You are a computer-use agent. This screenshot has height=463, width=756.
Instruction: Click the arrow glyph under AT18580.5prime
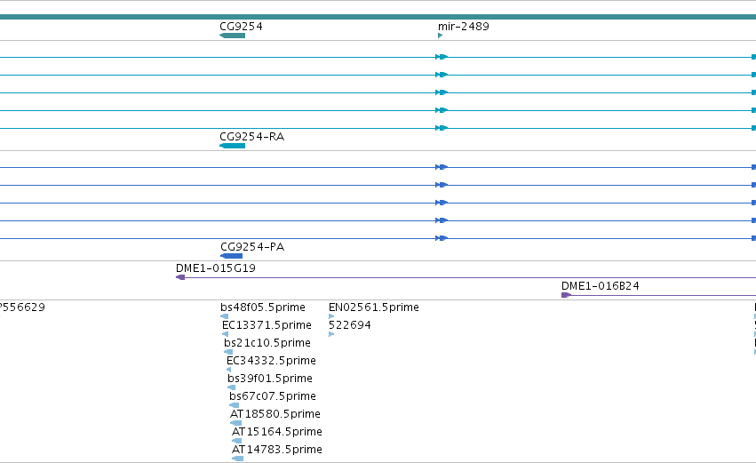235,423
